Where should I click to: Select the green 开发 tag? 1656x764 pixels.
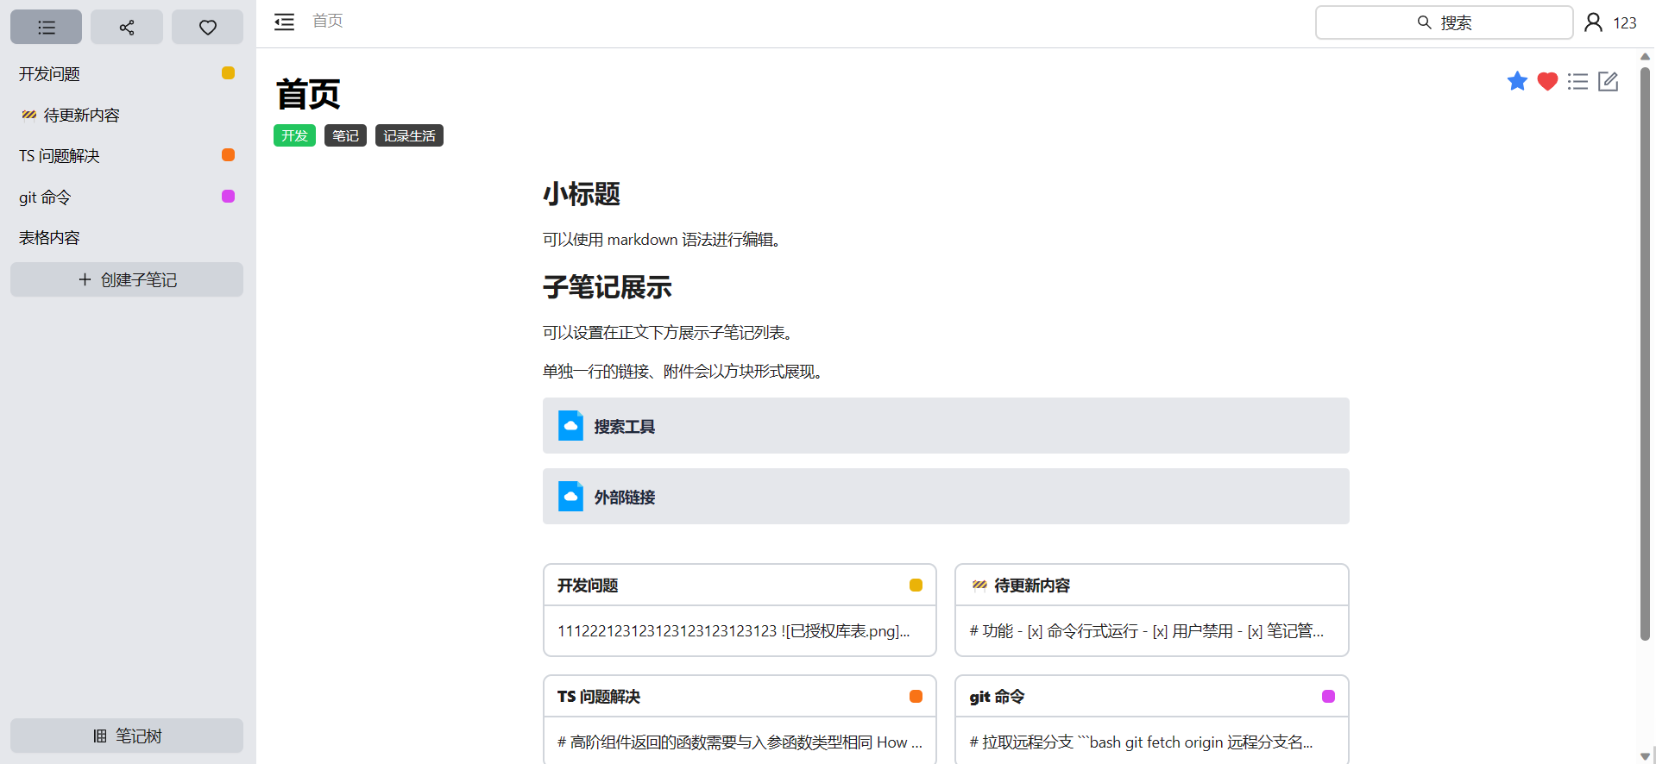[294, 135]
